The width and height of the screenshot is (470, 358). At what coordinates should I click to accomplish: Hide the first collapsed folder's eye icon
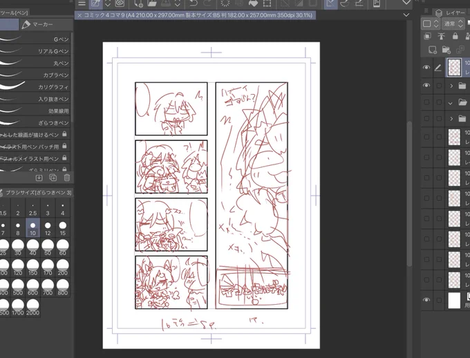(x=426, y=86)
